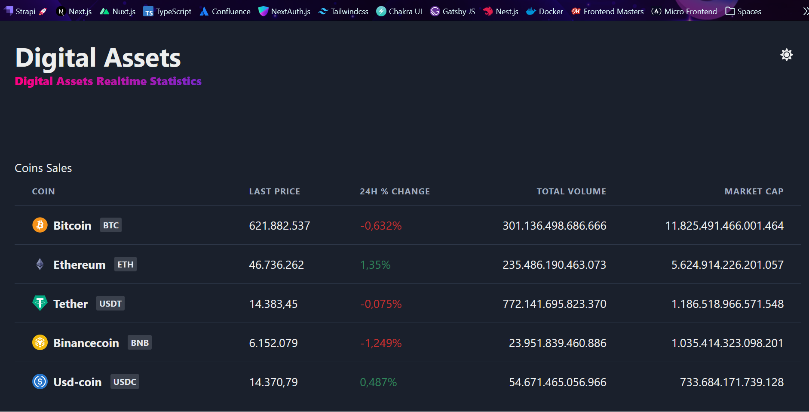809x412 pixels.
Task: Click the COIN column header
Action: point(43,191)
